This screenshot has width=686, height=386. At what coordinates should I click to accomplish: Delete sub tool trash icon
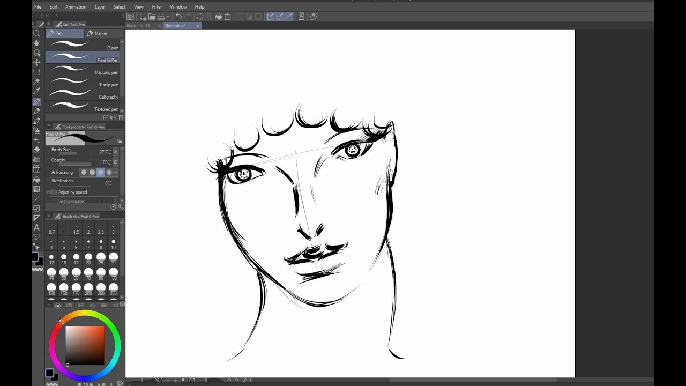[x=121, y=117]
